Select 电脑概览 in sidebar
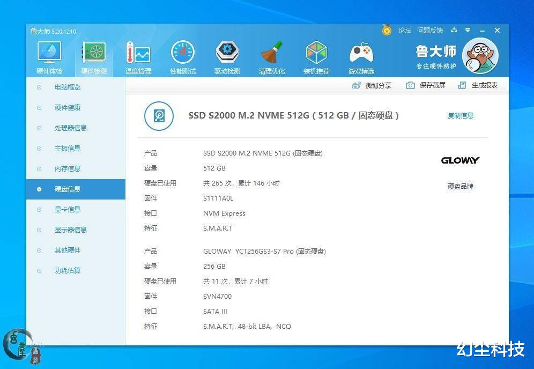534x369 pixels. [76, 87]
